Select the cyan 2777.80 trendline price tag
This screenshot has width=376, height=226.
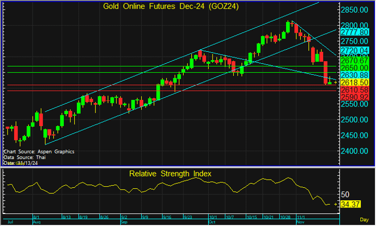click(355, 32)
